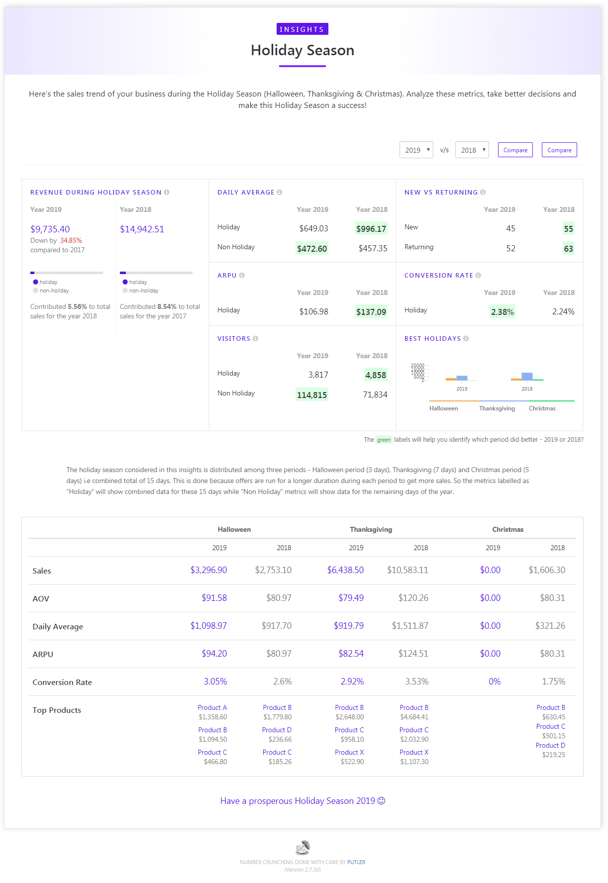Click the PUTLER link in the footer

(356, 863)
